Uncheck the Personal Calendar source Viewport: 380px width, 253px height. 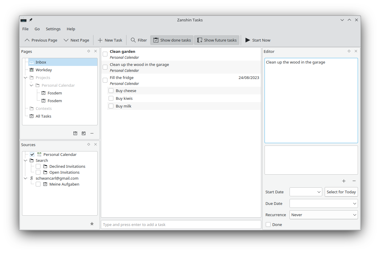(x=32, y=154)
